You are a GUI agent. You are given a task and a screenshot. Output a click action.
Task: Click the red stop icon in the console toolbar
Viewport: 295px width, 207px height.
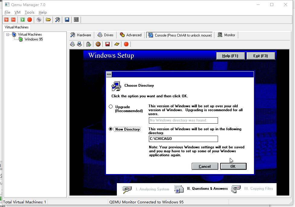click(126, 44)
